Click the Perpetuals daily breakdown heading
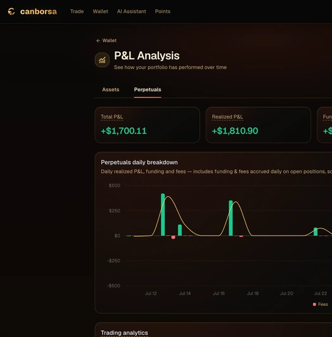This screenshot has width=332, height=337. point(139,162)
